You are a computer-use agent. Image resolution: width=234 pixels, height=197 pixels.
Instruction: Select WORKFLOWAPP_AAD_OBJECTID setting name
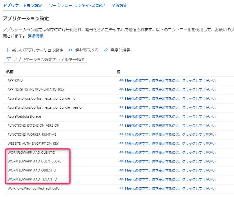[32, 170]
